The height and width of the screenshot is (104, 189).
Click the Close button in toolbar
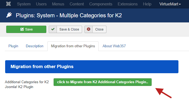[96, 29]
